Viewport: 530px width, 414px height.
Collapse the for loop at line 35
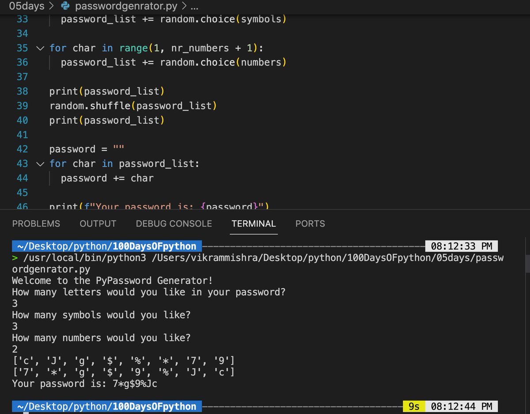tap(40, 48)
